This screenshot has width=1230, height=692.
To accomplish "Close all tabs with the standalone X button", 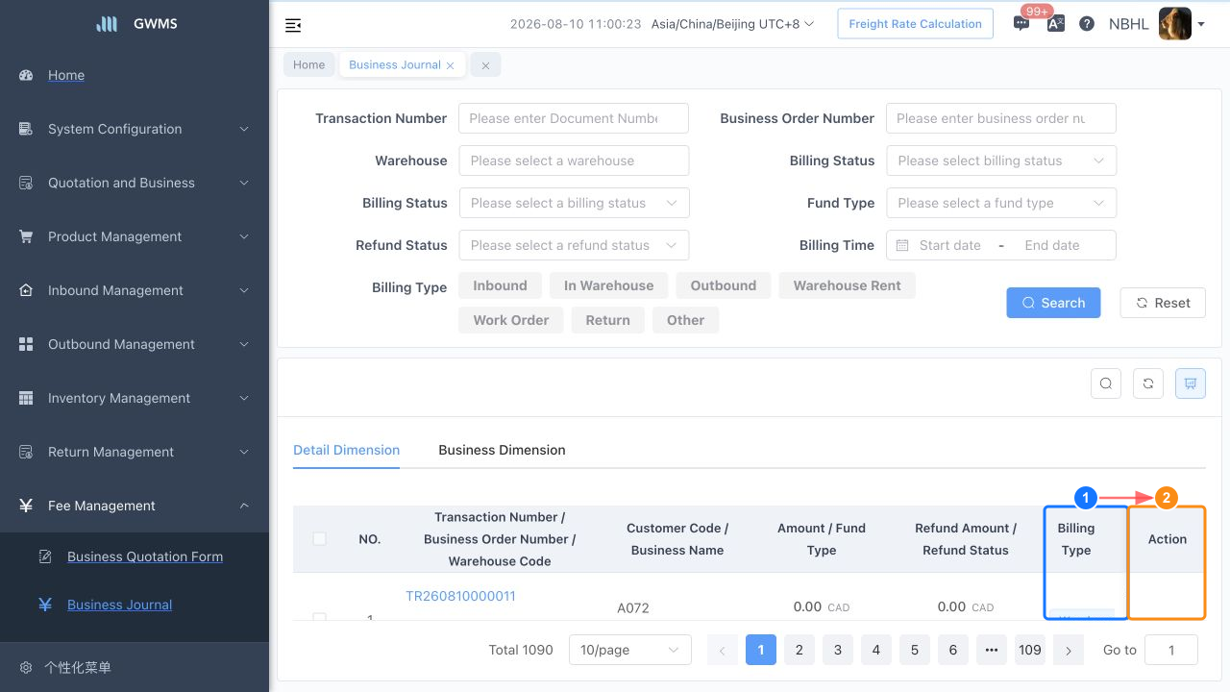I will tap(485, 65).
